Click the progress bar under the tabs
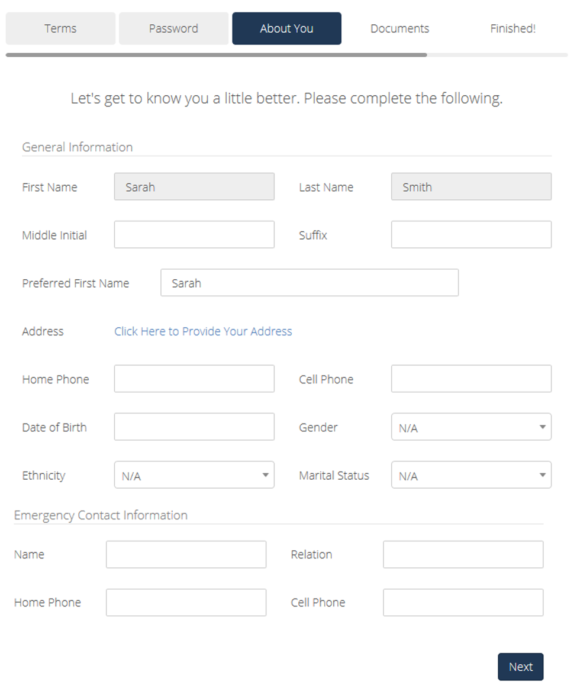The height and width of the screenshot is (688, 577). (286, 55)
